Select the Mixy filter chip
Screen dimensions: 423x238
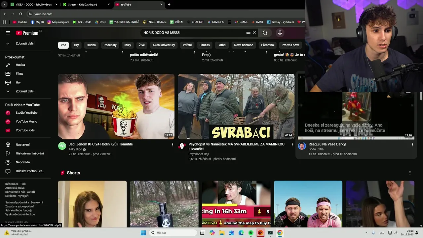(128, 45)
